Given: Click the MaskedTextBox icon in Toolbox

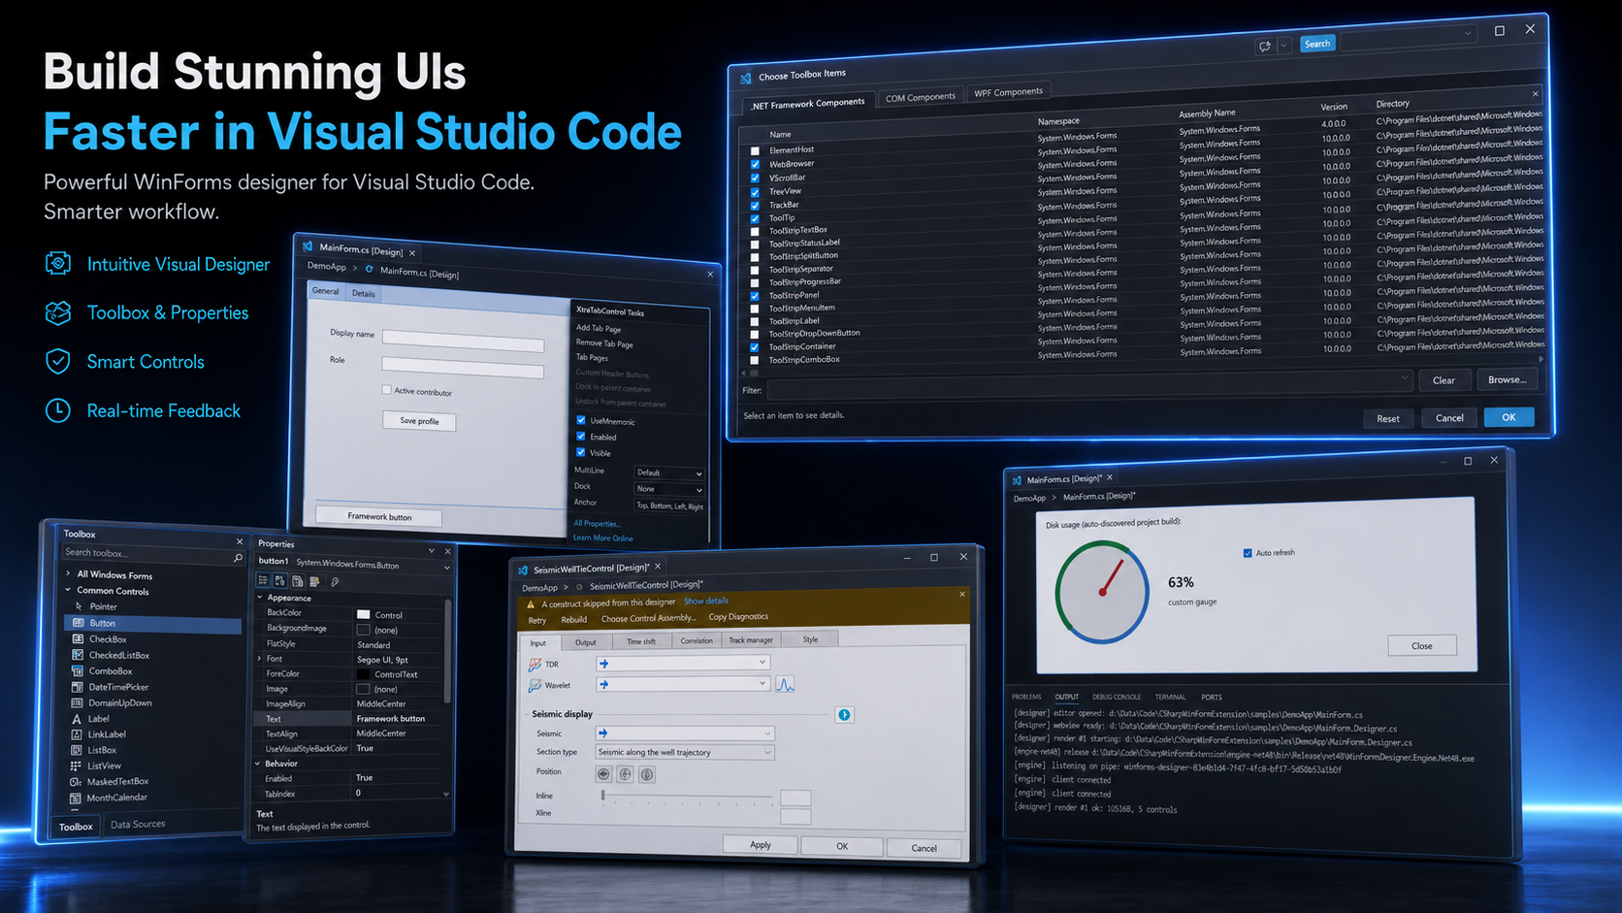Looking at the screenshot, I should click(x=76, y=781).
